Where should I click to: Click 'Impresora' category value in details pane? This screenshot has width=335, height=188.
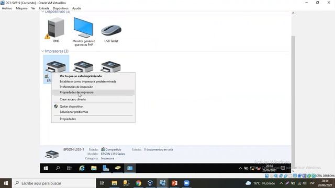tap(107, 158)
